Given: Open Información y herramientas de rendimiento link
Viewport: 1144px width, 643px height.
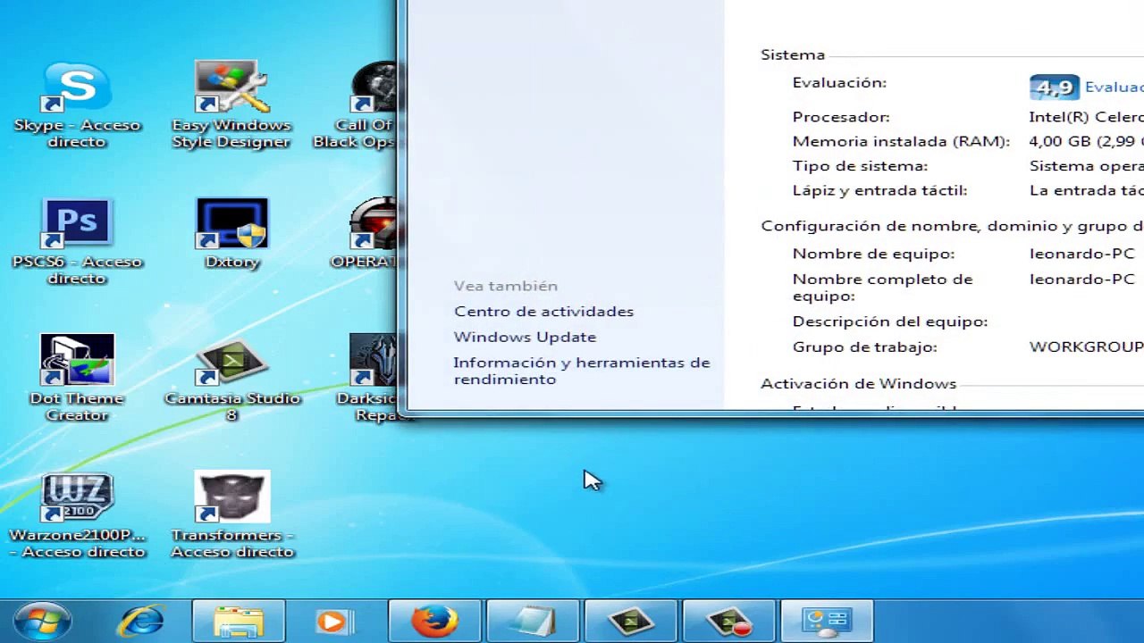Looking at the screenshot, I should coord(582,371).
